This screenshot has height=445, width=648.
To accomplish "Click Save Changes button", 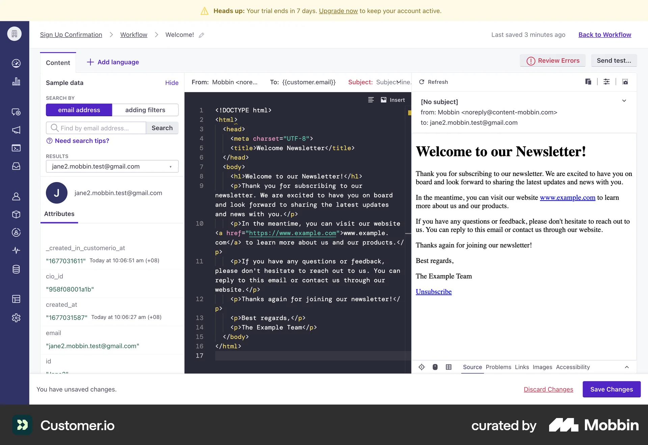I will coord(612,389).
